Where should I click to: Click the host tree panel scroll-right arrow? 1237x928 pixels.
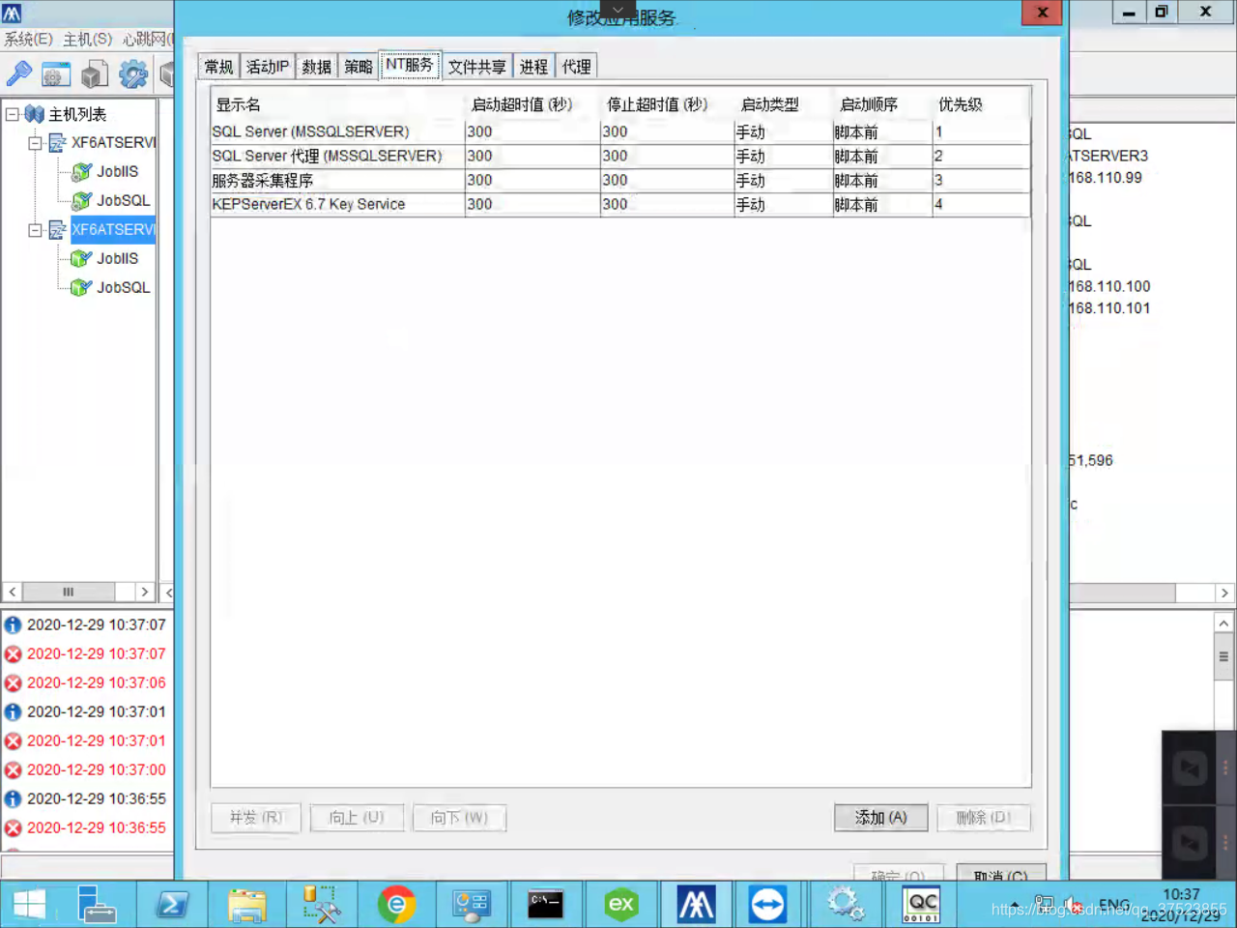(x=144, y=592)
